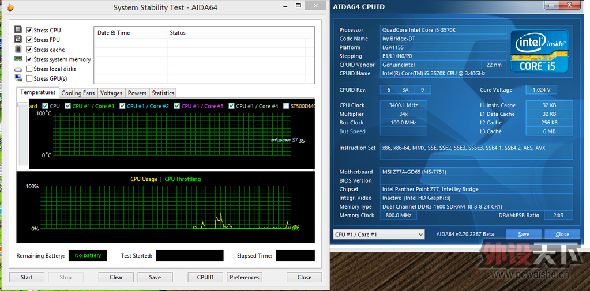The width and height of the screenshot is (590, 291).
Task: Click the 3400.1 MHz CPU Clock value
Action: point(403,105)
